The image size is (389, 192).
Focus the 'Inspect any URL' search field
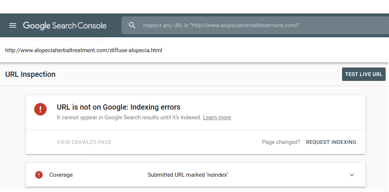(x=255, y=25)
